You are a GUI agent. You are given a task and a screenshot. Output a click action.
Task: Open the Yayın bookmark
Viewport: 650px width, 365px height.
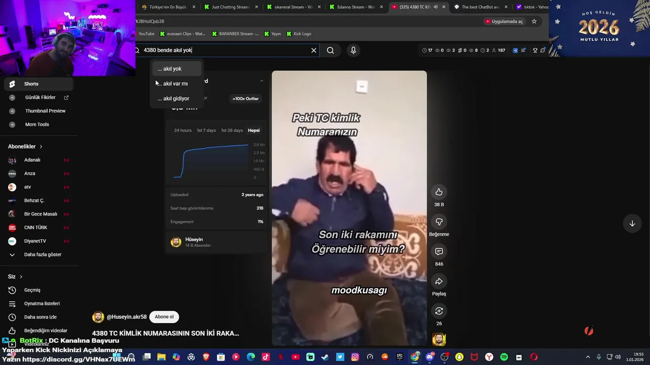[272, 34]
